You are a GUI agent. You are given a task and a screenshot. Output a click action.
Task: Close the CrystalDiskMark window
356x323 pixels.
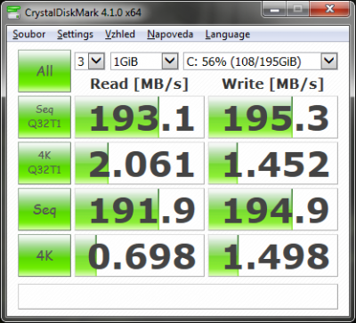tap(329, 9)
